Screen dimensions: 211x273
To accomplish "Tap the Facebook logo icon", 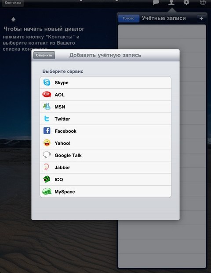I will (47, 131).
